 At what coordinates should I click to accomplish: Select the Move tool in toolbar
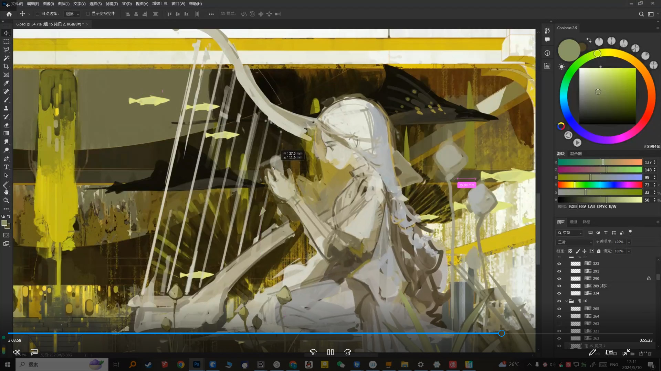[x=6, y=33]
